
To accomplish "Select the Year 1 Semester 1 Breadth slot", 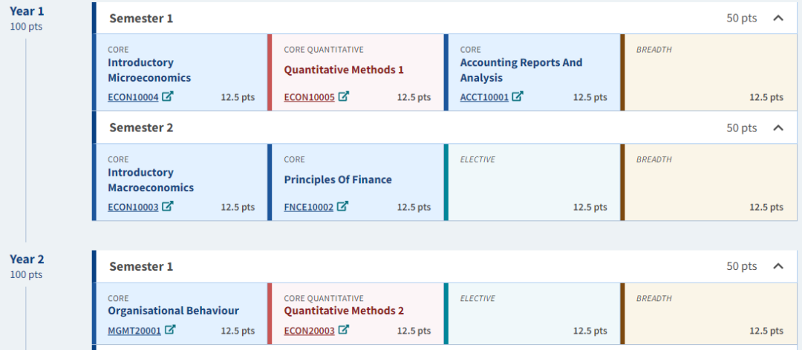I will tap(708, 73).
